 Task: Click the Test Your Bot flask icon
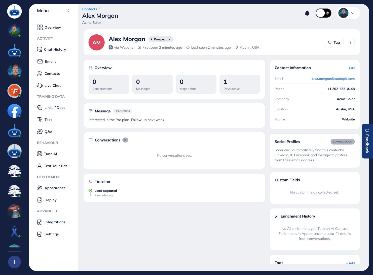pyautogui.click(x=40, y=166)
